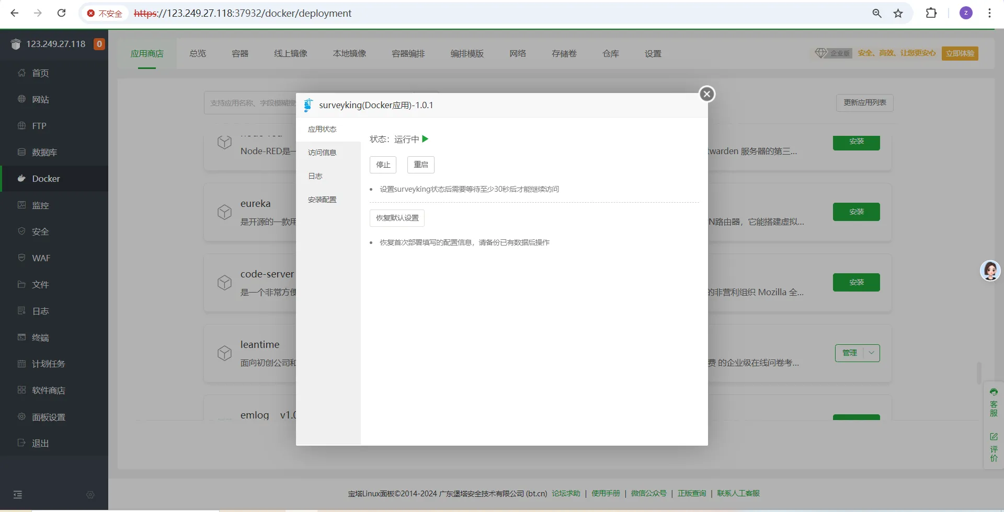Image resolution: width=1004 pixels, height=512 pixels.
Task: Switch to the 编排模版 tab
Action: pos(467,53)
